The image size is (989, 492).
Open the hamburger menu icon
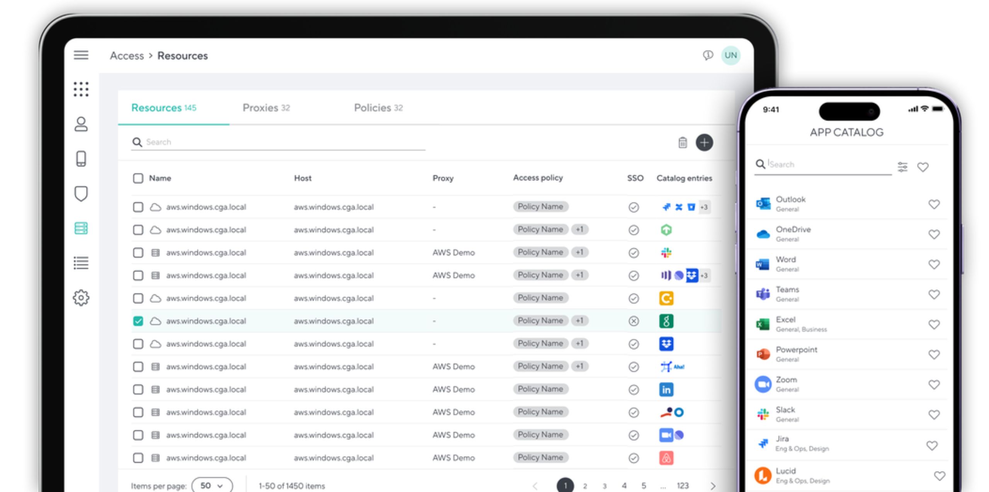[81, 55]
